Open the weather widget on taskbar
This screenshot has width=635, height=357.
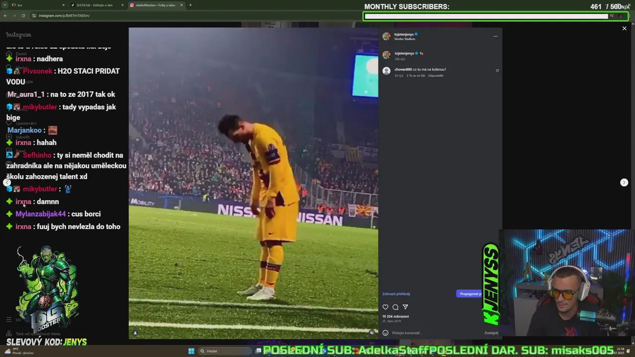point(20,351)
